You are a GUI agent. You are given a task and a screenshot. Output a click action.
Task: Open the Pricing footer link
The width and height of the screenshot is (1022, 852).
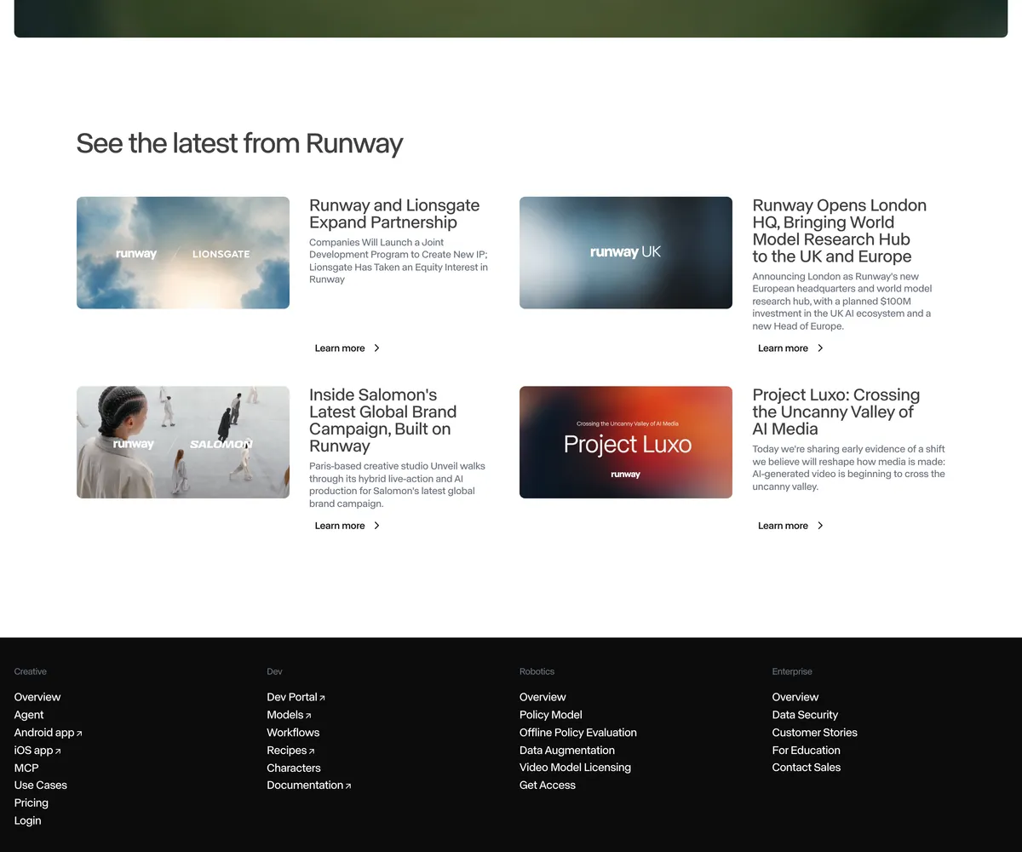(x=32, y=803)
